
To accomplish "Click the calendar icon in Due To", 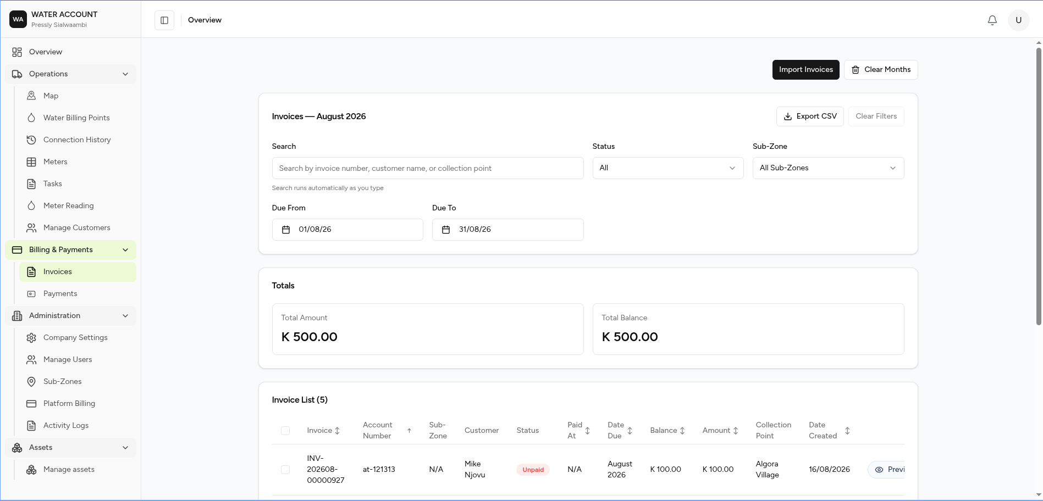I will click(x=446, y=230).
